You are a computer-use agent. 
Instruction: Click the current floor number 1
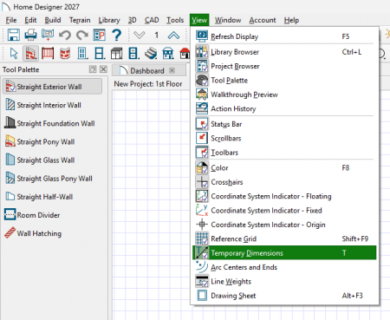156,35
